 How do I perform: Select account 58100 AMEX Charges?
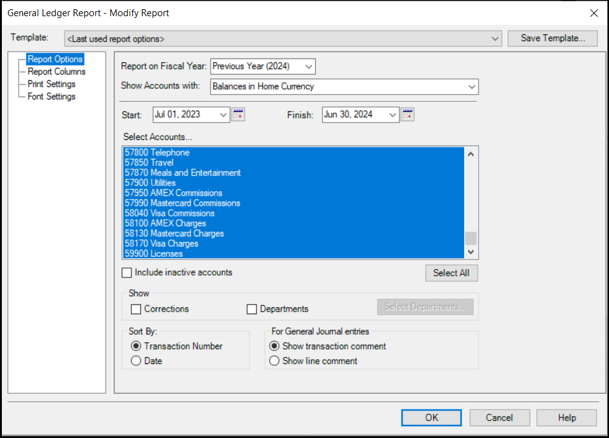[x=293, y=223]
